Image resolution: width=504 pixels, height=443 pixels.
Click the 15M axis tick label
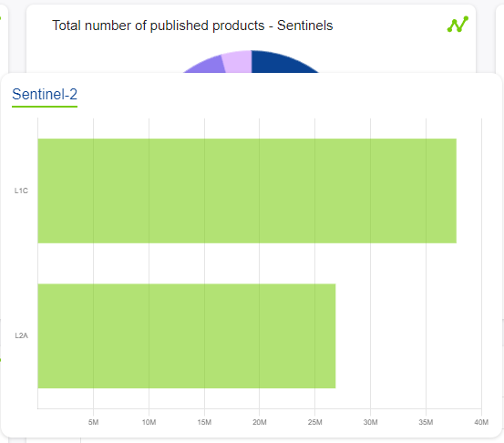[x=204, y=422]
